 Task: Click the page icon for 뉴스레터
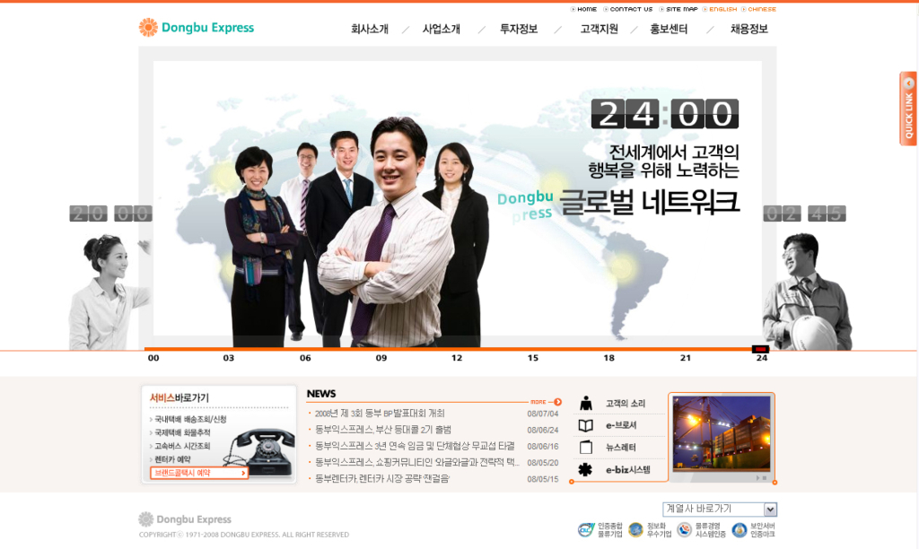point(585,447)
